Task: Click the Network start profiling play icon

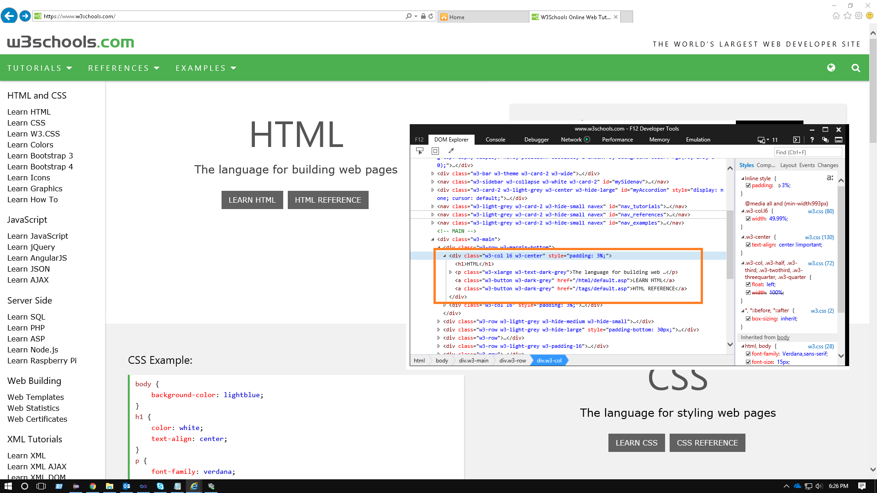Action: [x=587, y=139]
